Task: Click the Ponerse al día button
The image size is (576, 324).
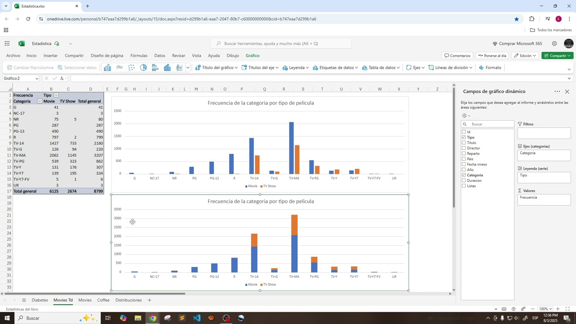Action: click(492, 56)
